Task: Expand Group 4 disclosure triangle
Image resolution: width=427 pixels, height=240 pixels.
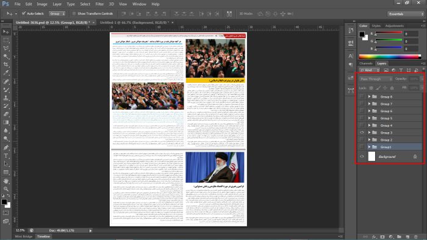Action: pos(369,125)
